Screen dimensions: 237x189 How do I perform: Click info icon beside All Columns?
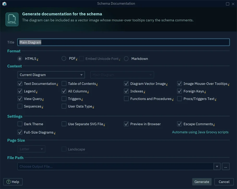88,92
